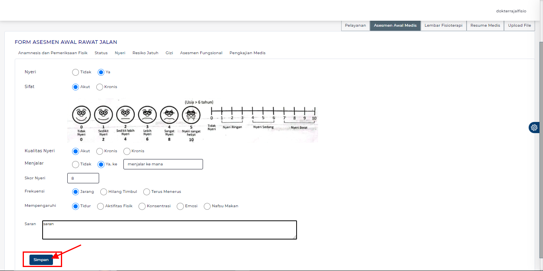Switch to the Upload File tab

click(519, 25)
